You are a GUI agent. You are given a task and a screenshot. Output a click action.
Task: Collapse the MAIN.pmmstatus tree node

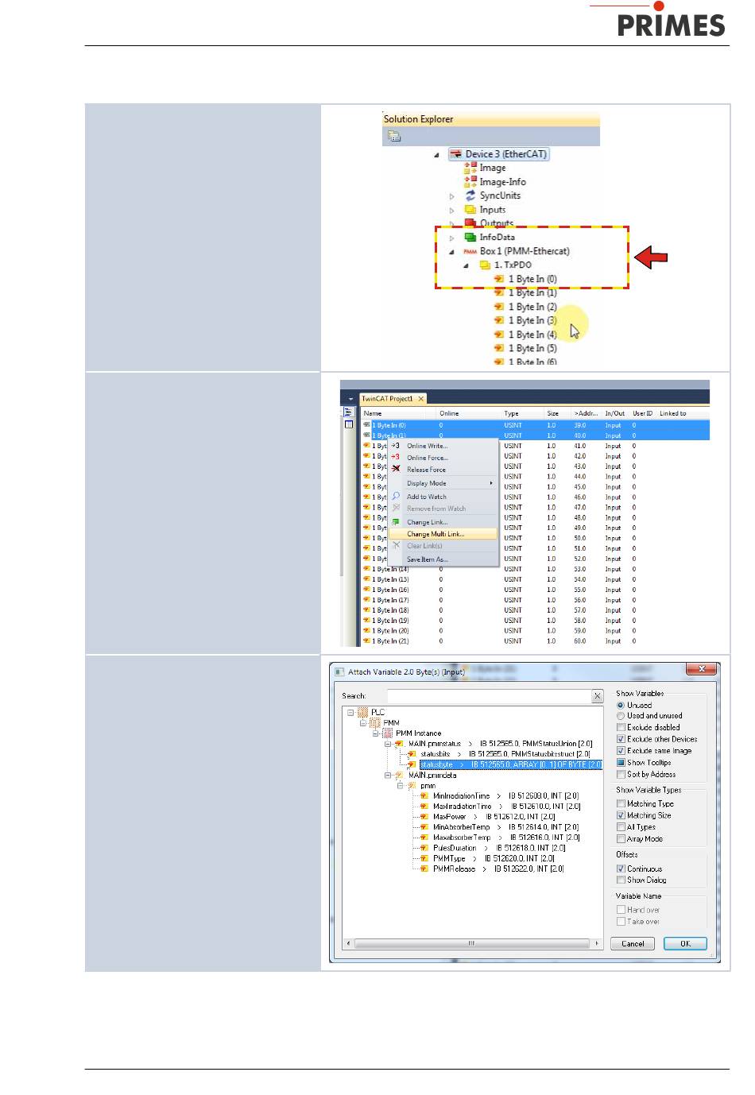388,744
